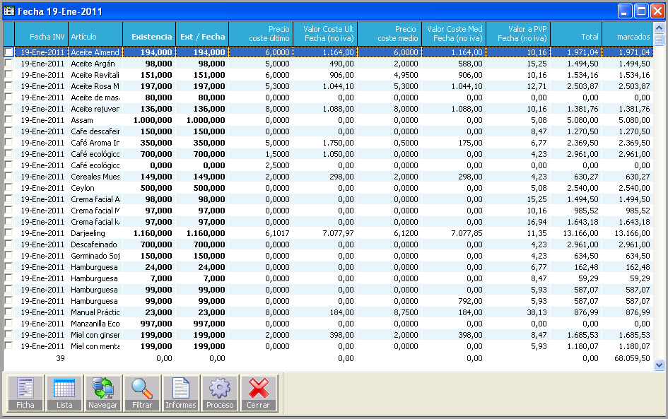The height and width of the screenshot is (419, 668).
Task: Click Existencia value 1.160,000
Action: click(x=153, y=233)
